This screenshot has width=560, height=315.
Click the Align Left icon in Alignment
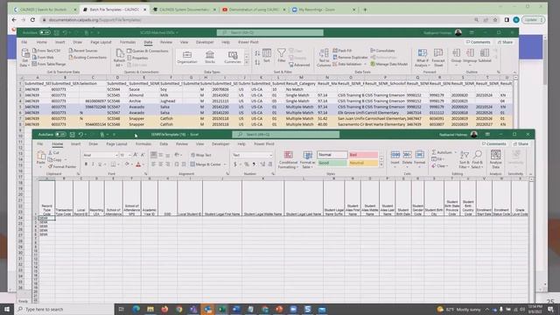tap(154, 164)
